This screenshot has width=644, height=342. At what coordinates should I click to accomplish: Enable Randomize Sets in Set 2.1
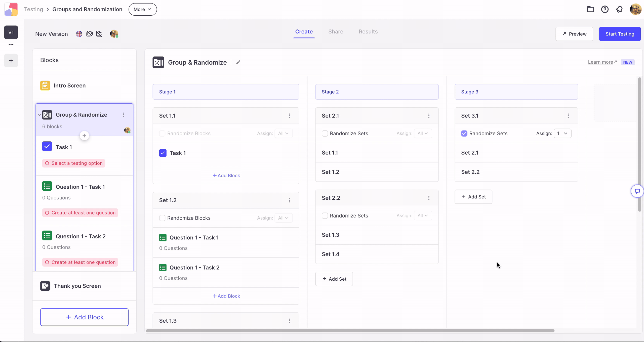[x=325, y=134]
